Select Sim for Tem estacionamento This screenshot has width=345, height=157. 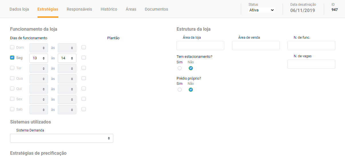coord(179,68)
